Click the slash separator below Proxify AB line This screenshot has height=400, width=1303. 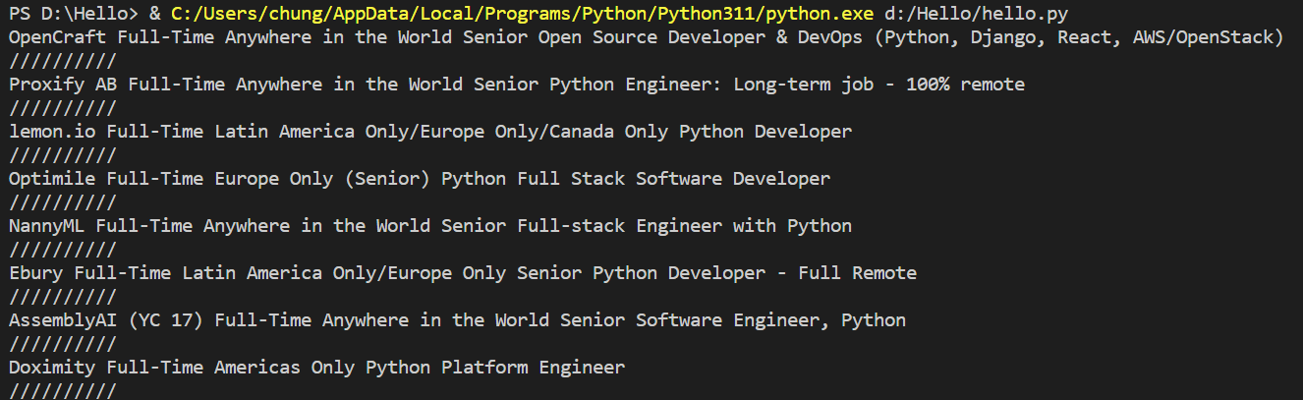pos(63,108)
